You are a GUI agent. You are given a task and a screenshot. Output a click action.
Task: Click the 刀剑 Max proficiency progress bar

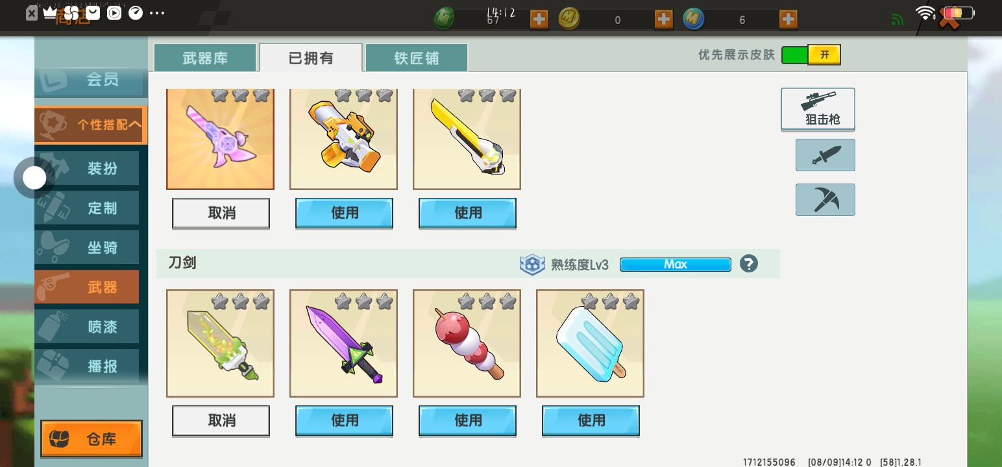(676, 265)
